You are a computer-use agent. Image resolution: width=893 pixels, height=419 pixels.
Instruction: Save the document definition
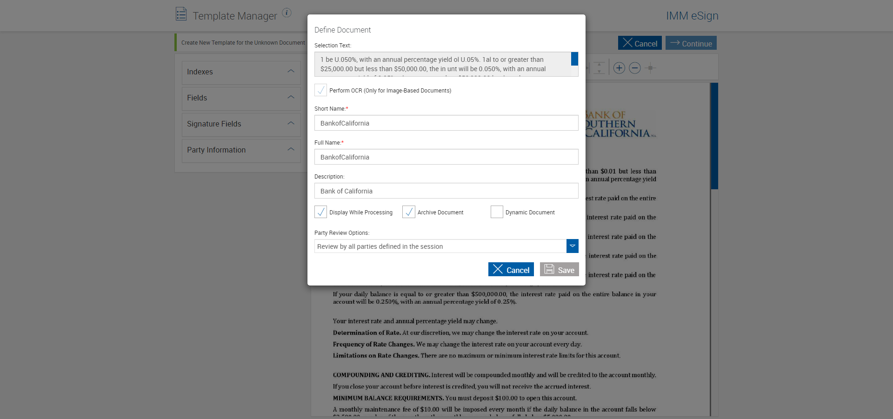coord(559,270)
